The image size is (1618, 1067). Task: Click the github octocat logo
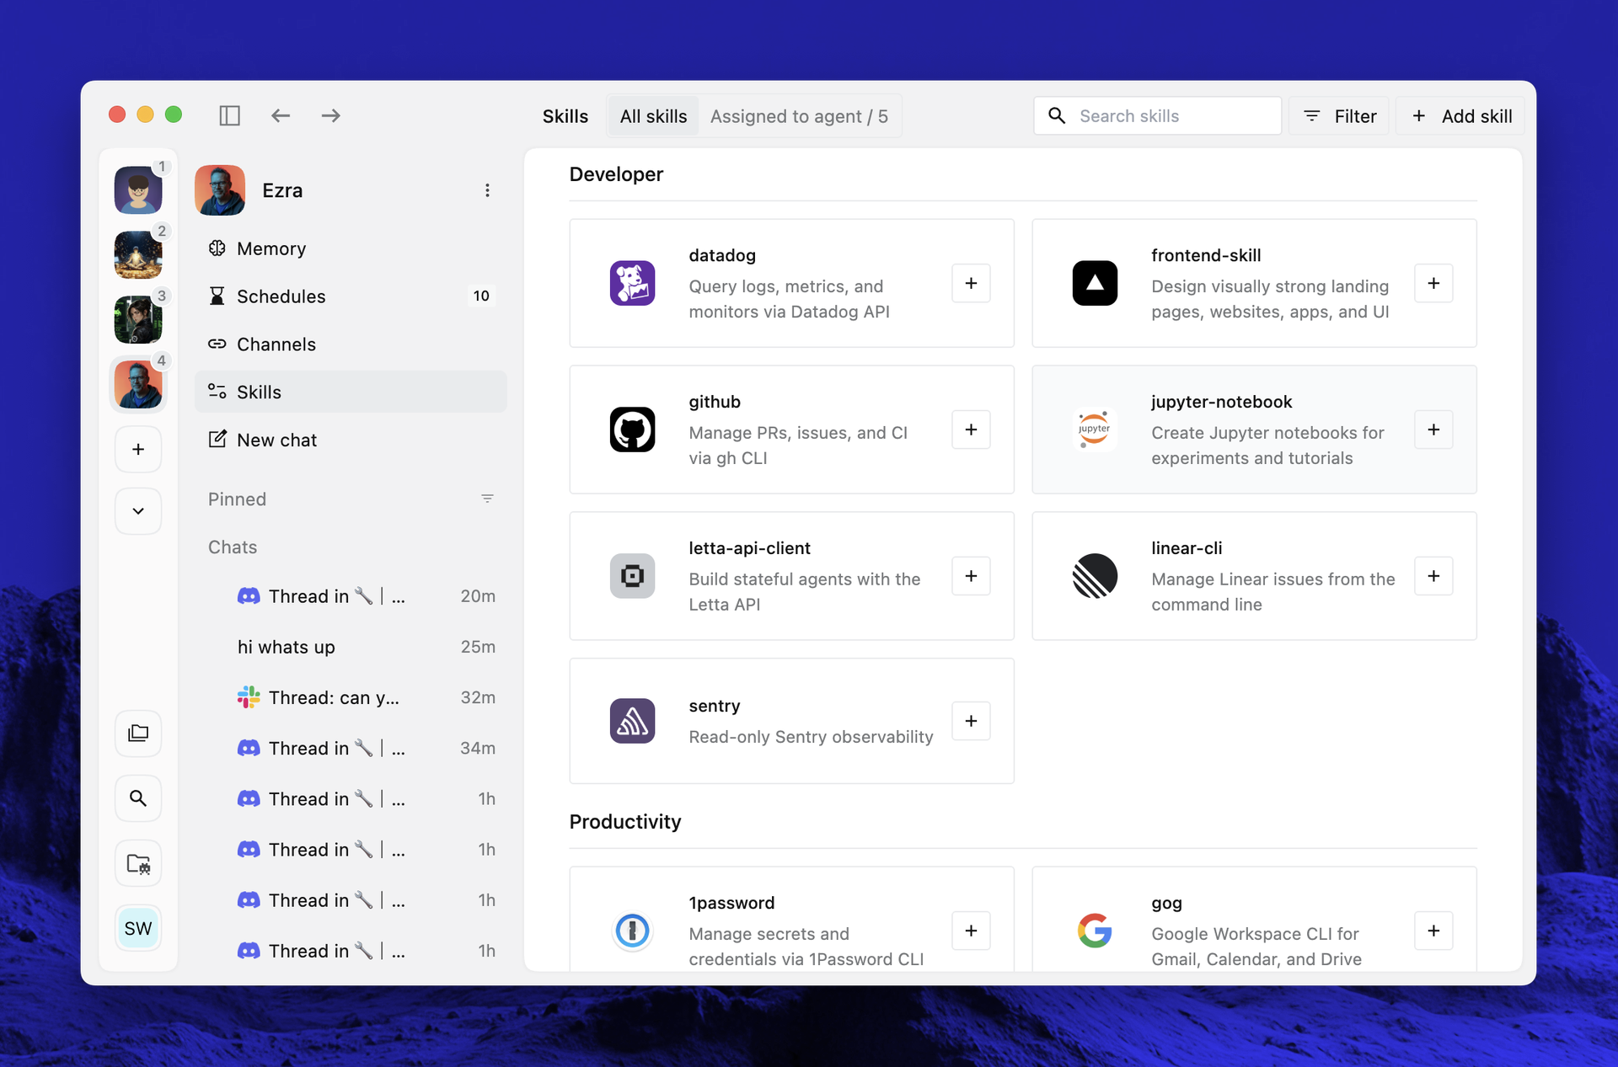pyautogui.click(x=632, y=429)
